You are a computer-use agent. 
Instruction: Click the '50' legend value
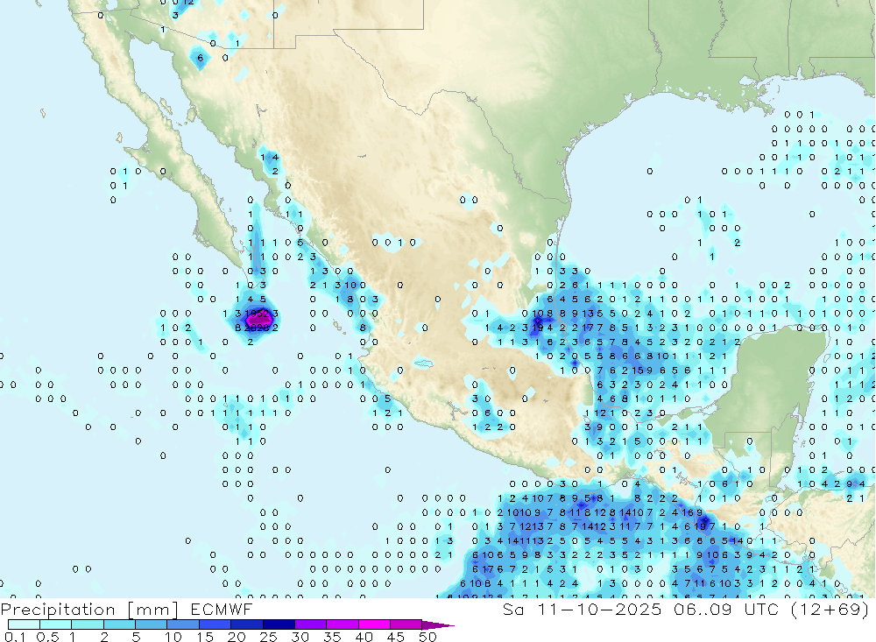coord(427,637)
